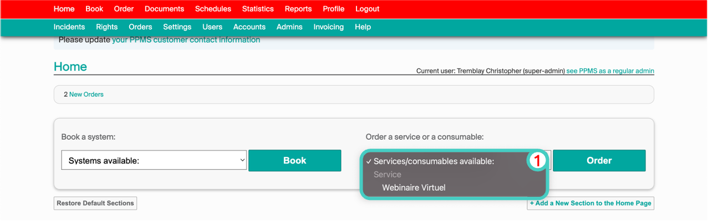Image resolution: width=708 pixels, height=221 pixels.
Task: Choose the Services/consumables available option
Action: click(433, 161)
